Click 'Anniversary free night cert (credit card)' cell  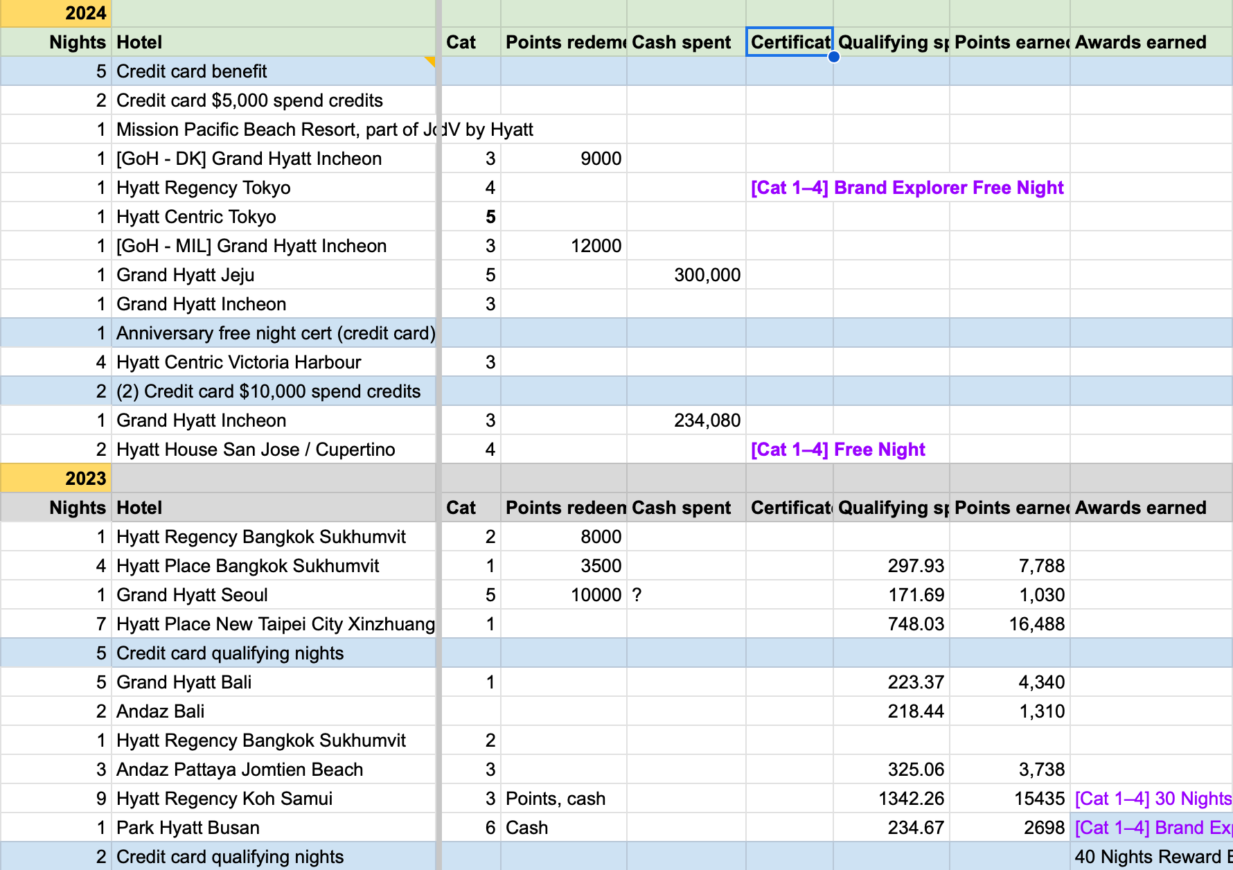274,333
